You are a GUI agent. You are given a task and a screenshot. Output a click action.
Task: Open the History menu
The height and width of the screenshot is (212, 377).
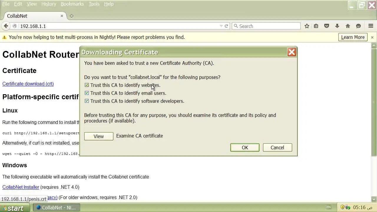(x=49, y=4)
